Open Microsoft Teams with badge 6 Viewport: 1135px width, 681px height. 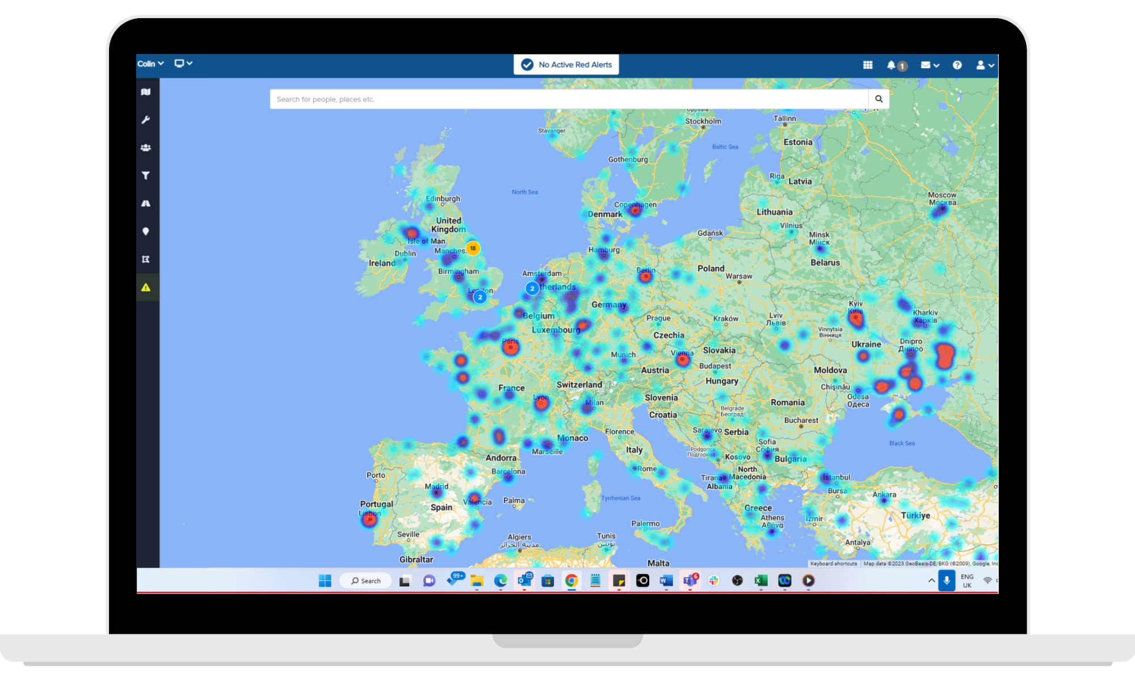coord(690,580)
